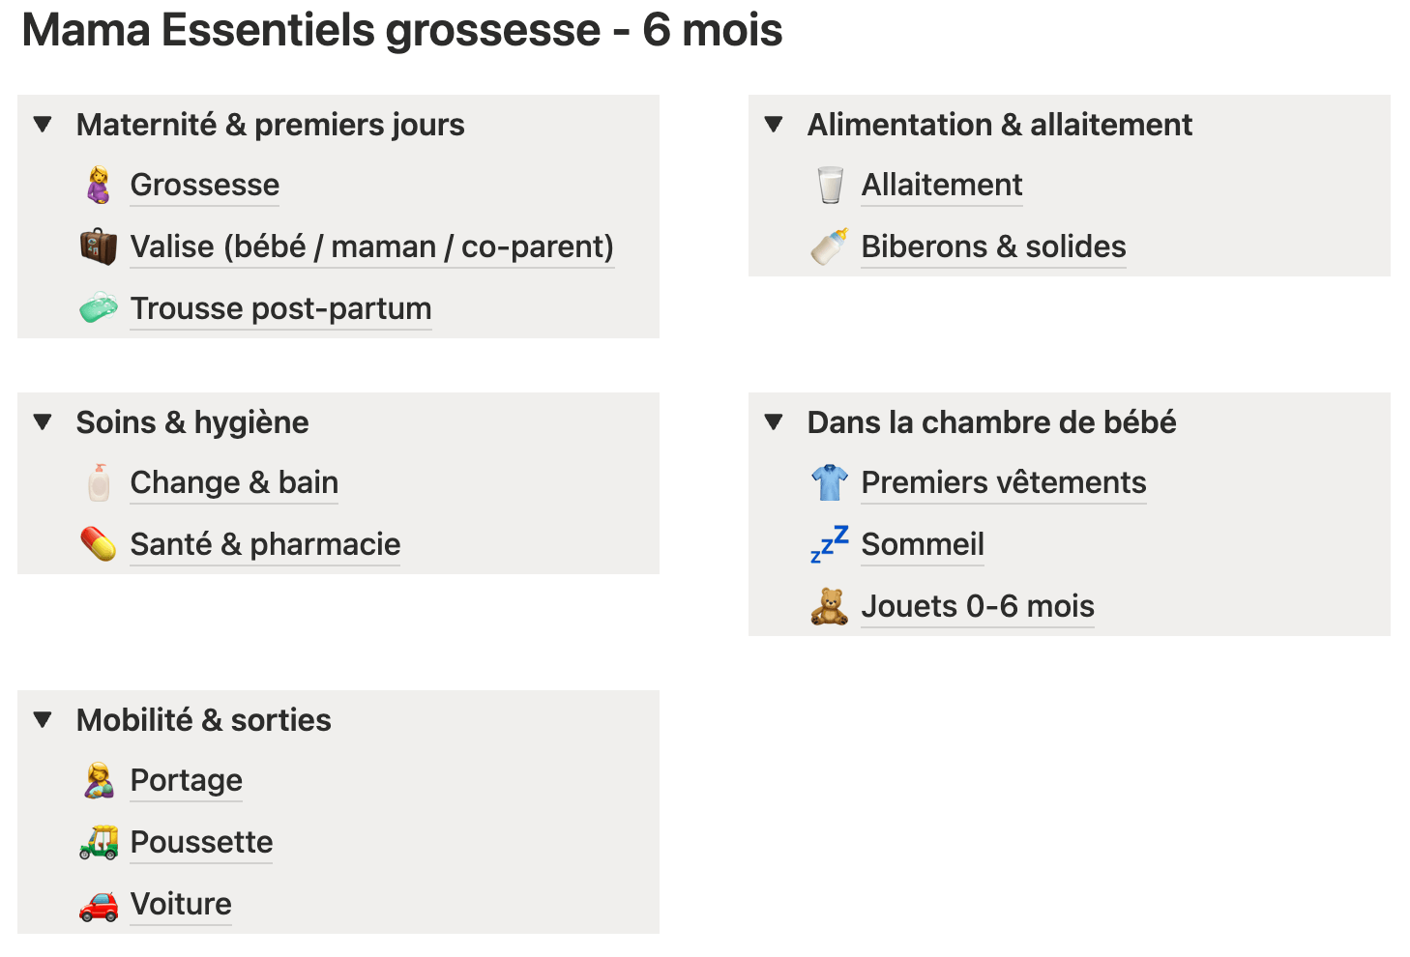The width and height of the screenshot is (1410, 957).
Task: Click the suitcase icon next to Valise
Action: (99, 246)
